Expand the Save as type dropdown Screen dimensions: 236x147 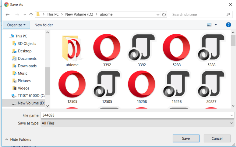click(231, 123)
